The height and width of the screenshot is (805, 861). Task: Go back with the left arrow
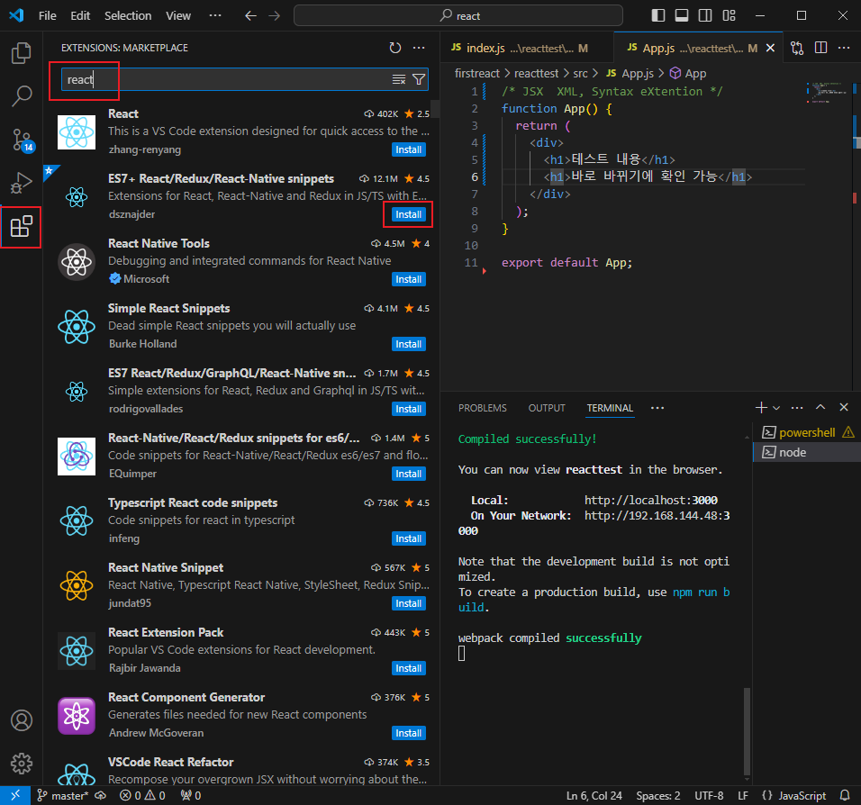[x=251, y=16]
